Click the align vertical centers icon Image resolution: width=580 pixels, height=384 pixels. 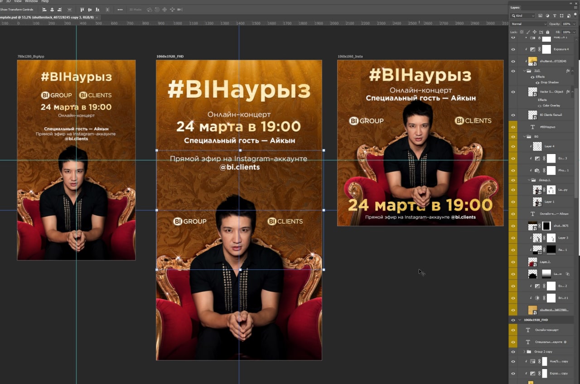[90, 10]
